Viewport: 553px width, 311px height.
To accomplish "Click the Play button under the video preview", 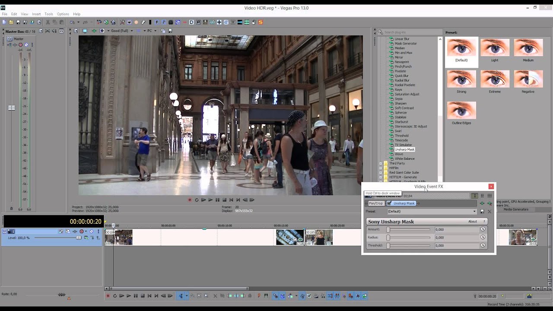I will (210, 200).
